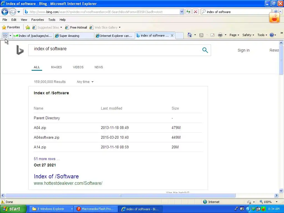Expand the Print options dropdown arrow
The height and width of the screenshot is (213, 284).
point(225,35)
